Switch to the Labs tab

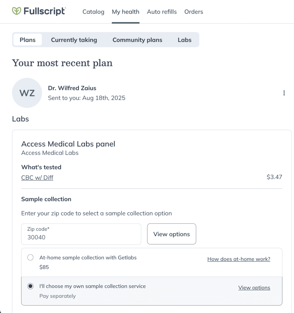[x=185, y=40]
